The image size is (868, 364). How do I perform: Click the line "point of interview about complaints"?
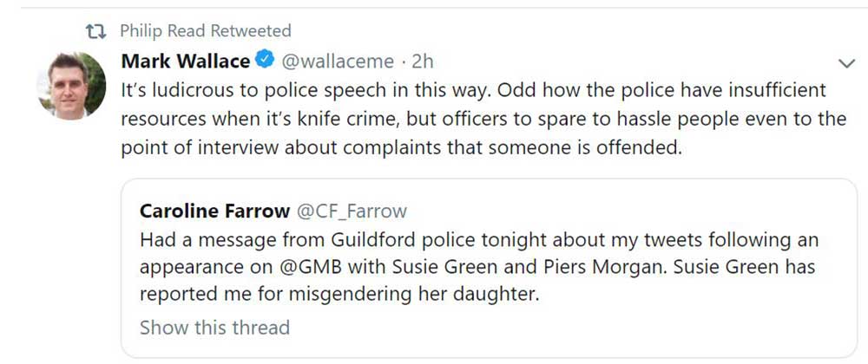click(x=398, y=147)
